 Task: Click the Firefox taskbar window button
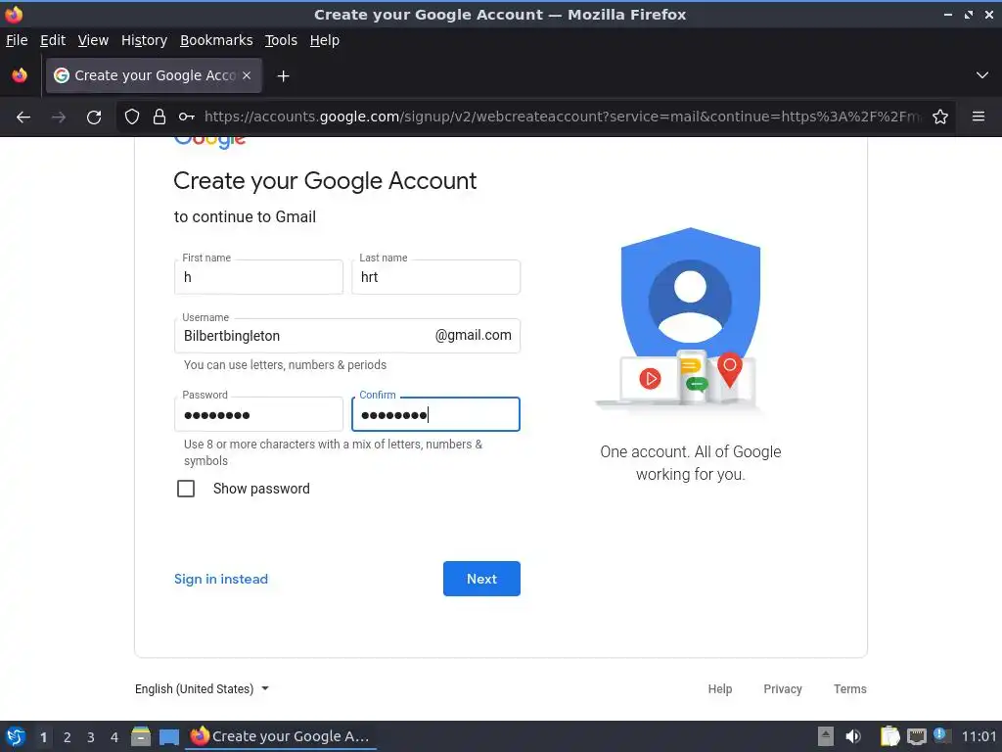(281, 736)
